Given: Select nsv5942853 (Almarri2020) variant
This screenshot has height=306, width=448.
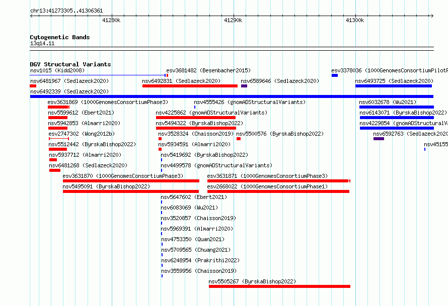Looking at the screenshot, I should (x=84, y=123).
